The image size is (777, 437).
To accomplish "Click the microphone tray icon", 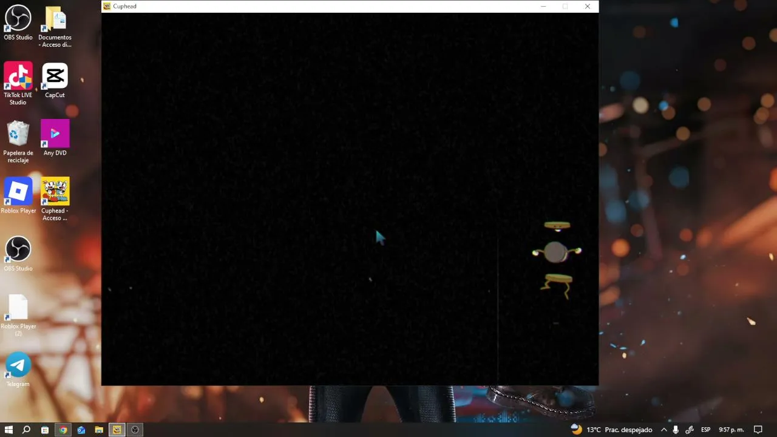I will (x=676, y=430).
